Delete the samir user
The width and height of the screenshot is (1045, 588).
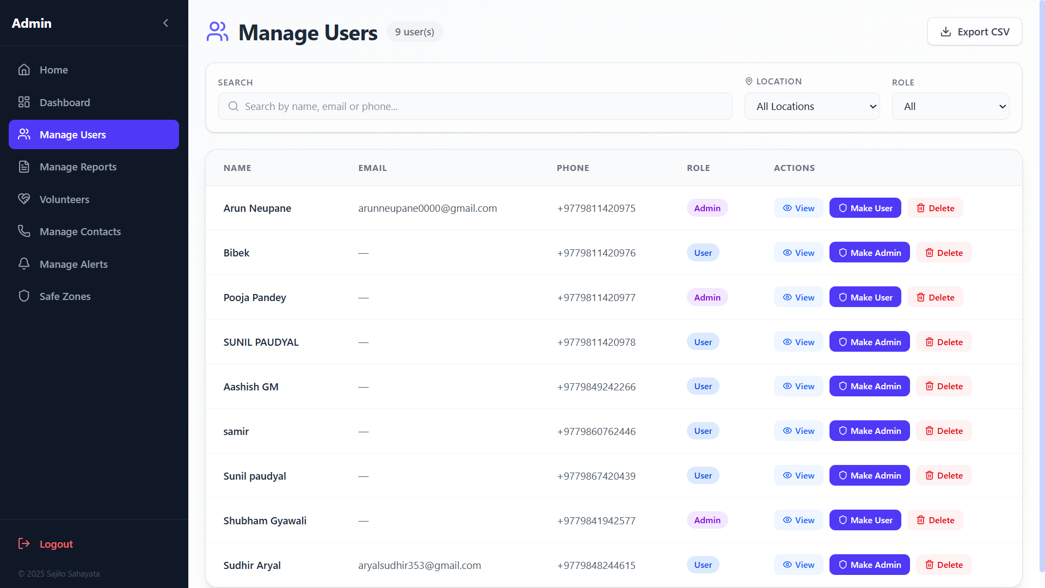pos(944,431)
